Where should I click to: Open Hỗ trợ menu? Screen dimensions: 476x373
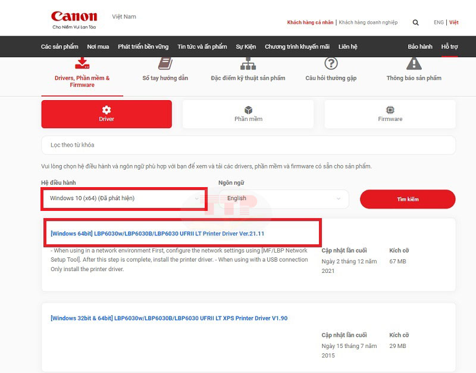click(x=450, y=46)
